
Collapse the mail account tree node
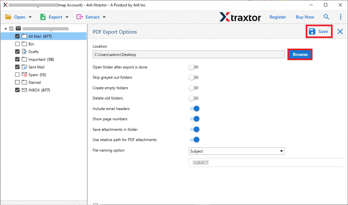pos(5,29)
